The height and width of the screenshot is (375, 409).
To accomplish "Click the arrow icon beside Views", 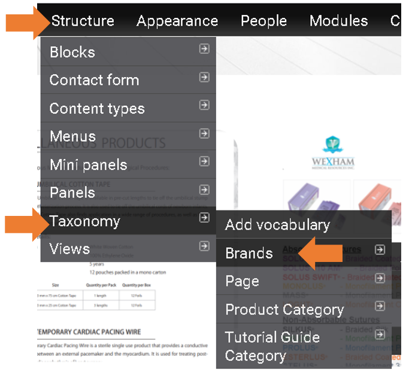I will pyautogui.click(x=204, y=246).
